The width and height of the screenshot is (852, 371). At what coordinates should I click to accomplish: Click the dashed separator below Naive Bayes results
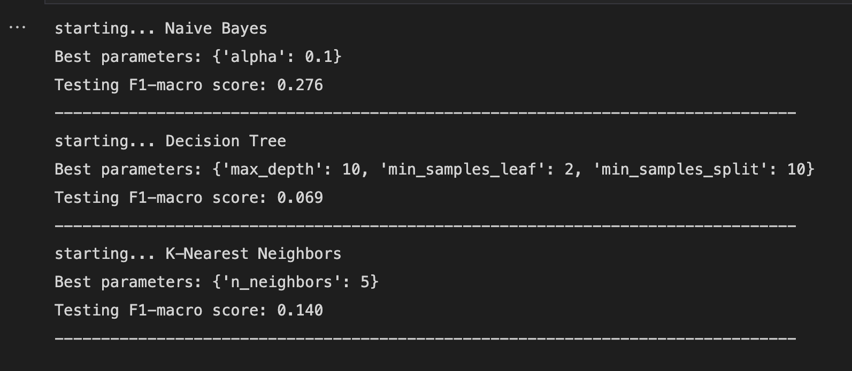click(425, 113)
